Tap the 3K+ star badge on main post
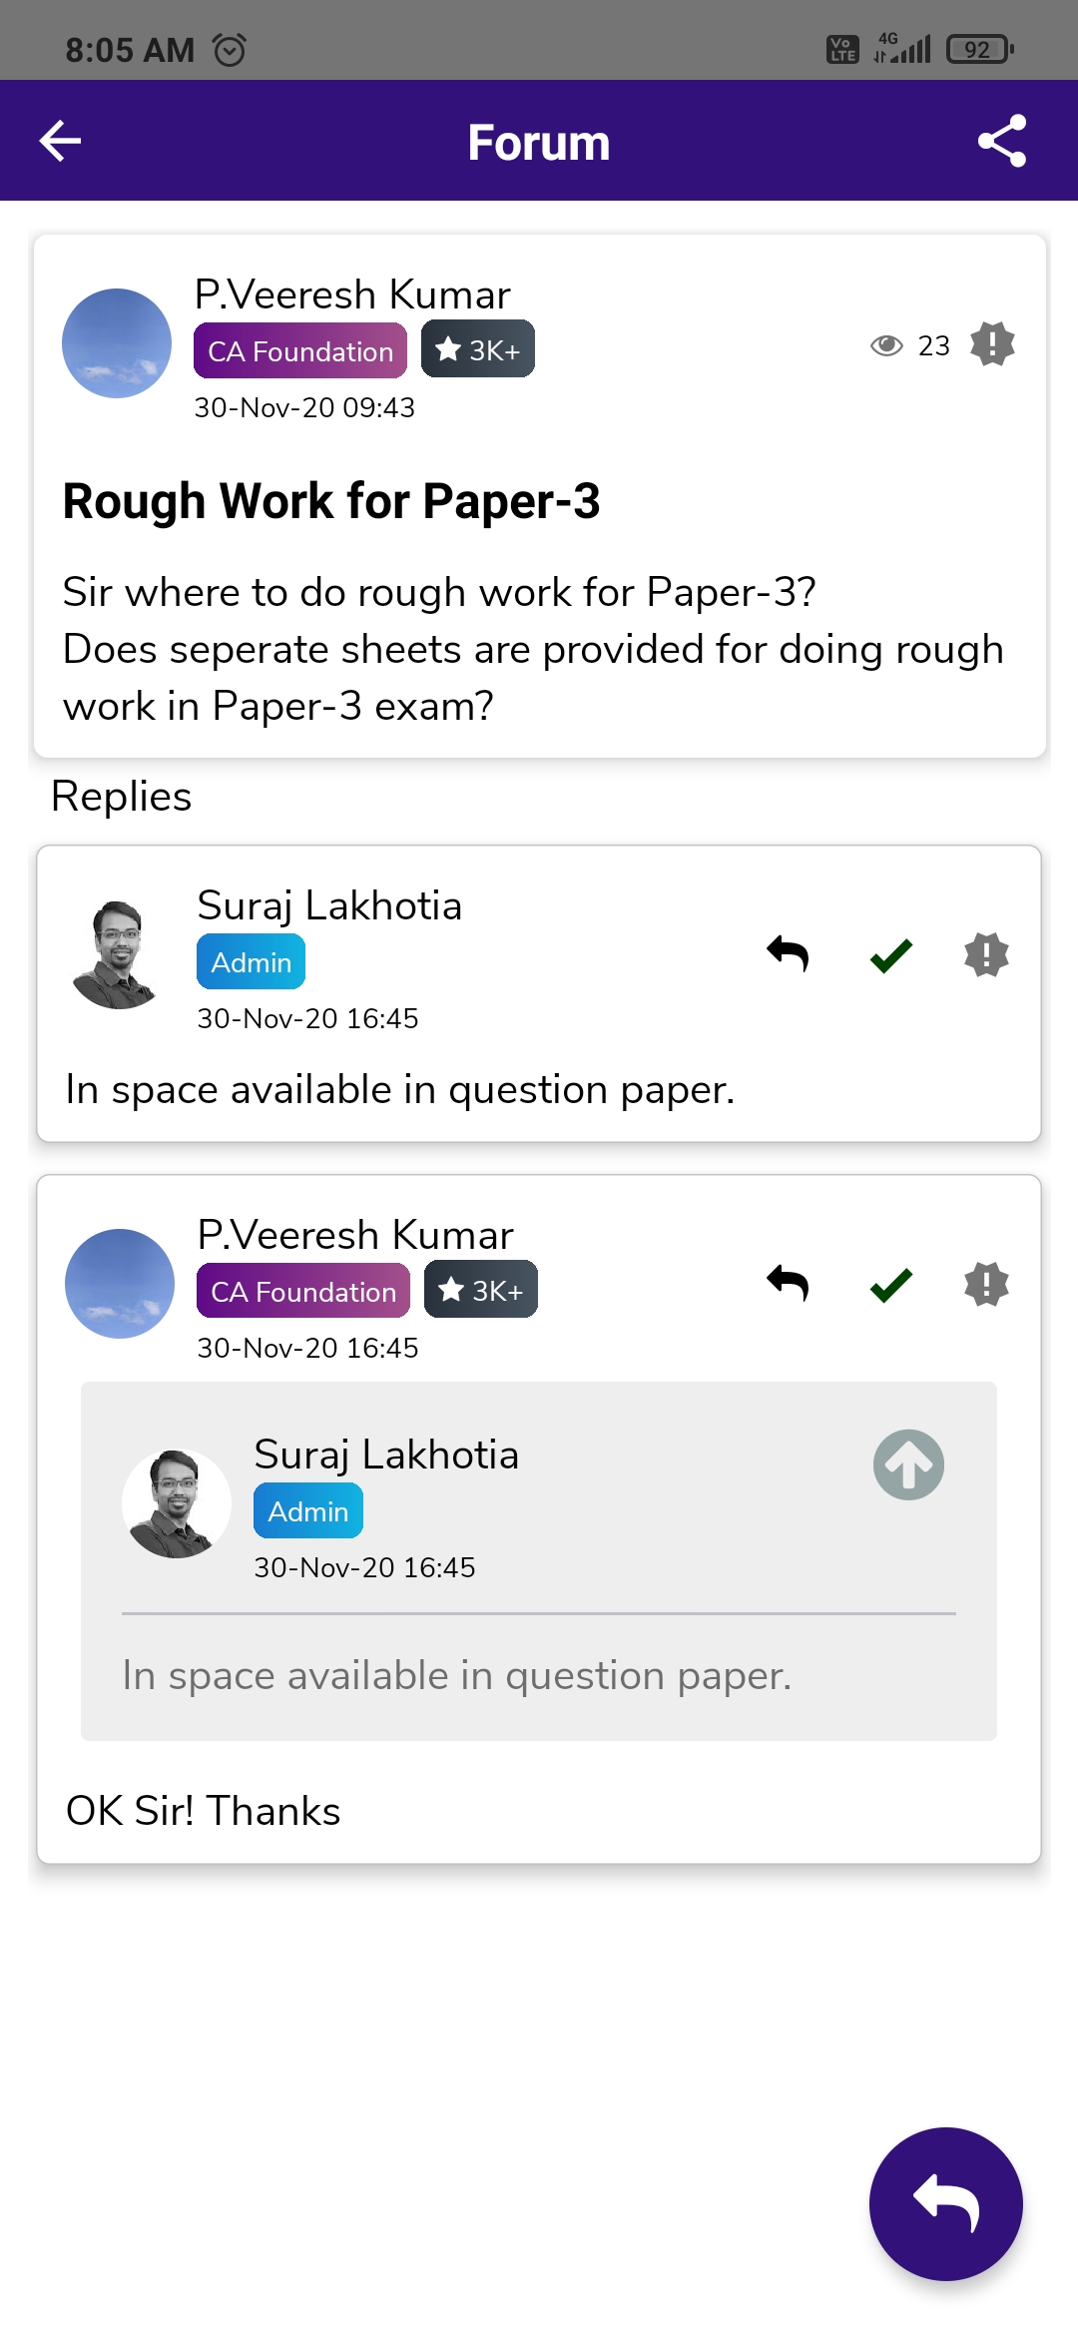This screenshot has height=2336, width=1078. [478, 350]
